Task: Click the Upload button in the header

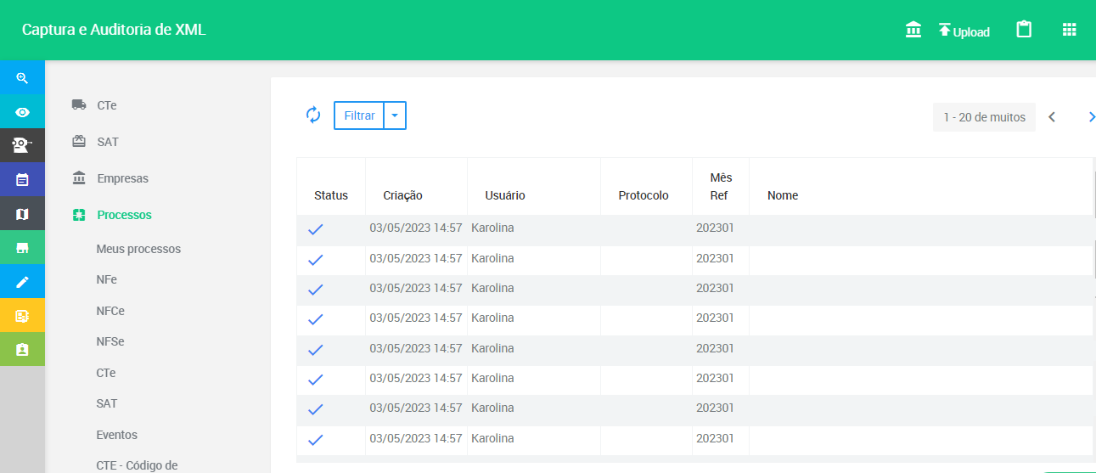Action: (964, 31)
